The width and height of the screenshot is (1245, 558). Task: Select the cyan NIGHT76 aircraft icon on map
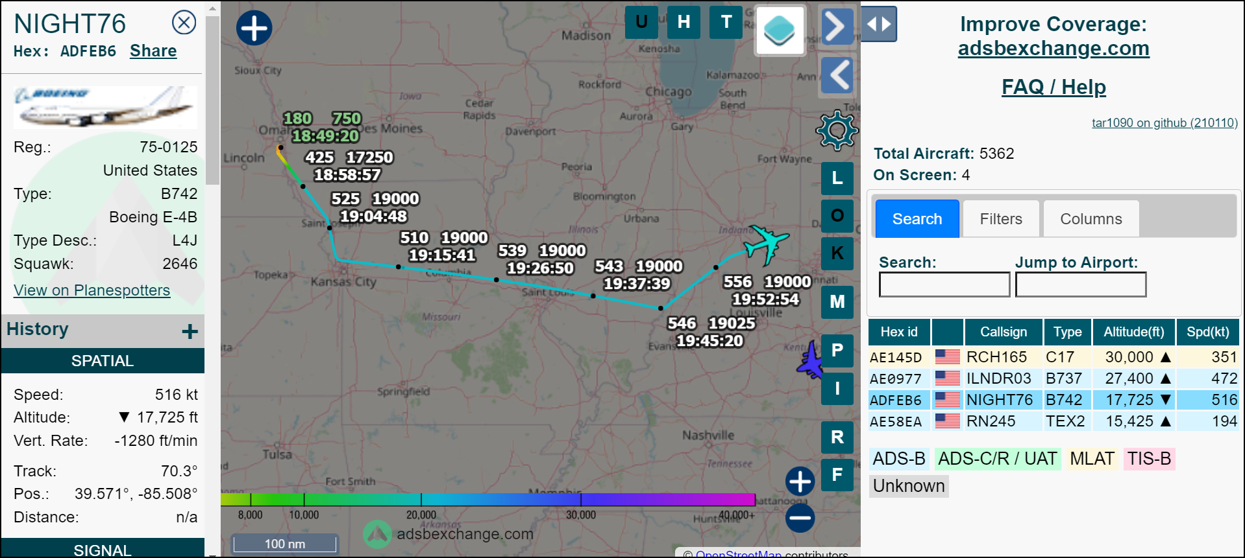(765, 244)
